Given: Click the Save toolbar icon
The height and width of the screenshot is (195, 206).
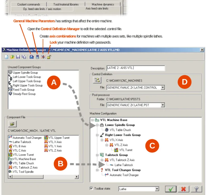Looking at the screenshot, I should point(18,57).
